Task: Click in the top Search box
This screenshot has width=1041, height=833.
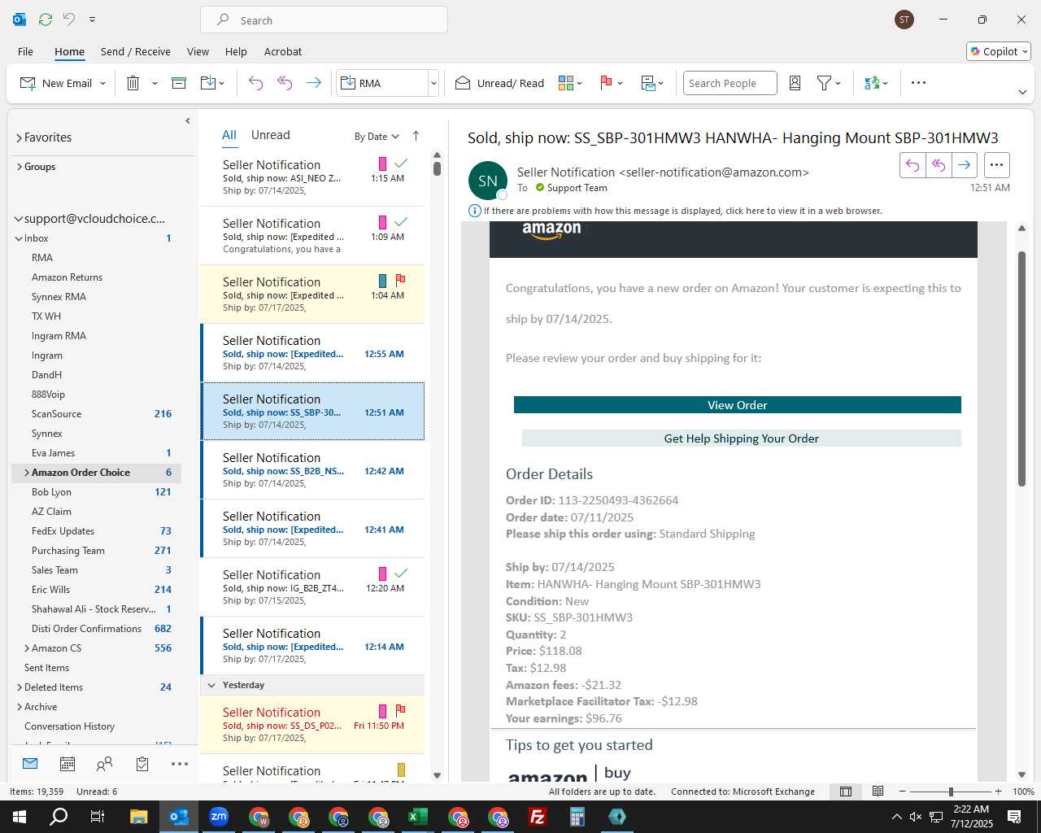Action: click(x=324, y=20)
